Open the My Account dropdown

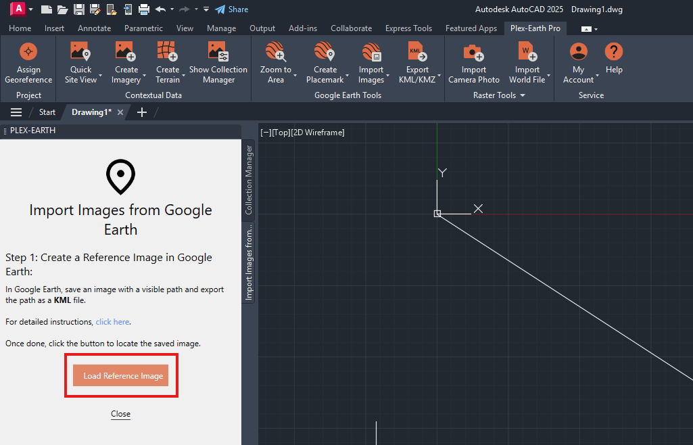[x=598, y=76]
